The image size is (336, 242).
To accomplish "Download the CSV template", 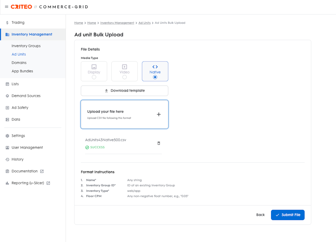I will [x=124, y=90].
